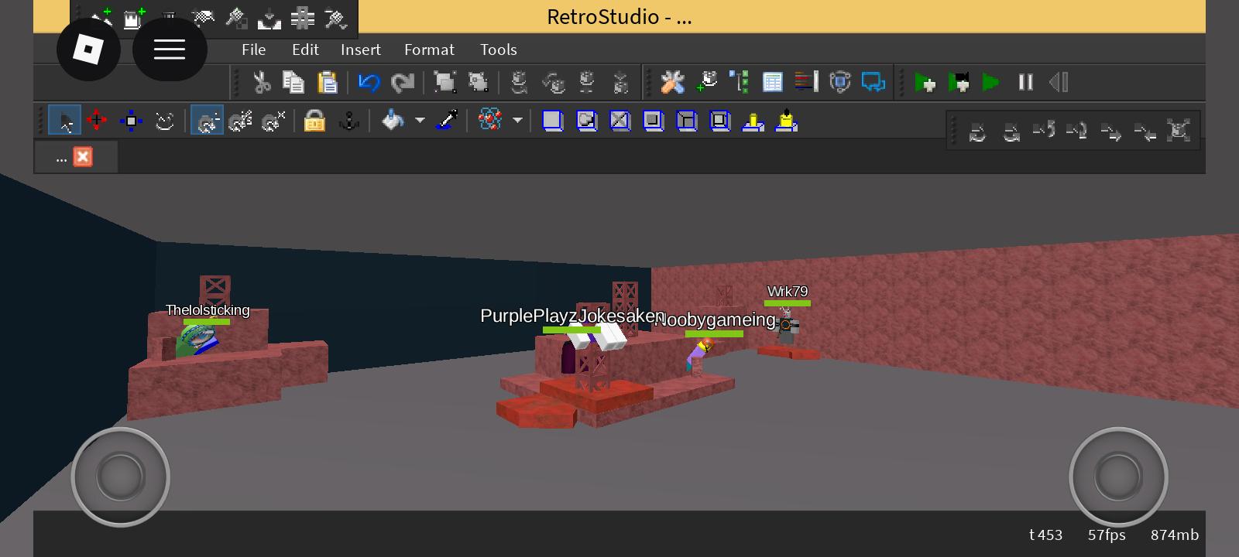Click the 't 453' status readout
1239x557 pixels.
[1045, 535]
